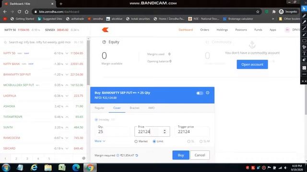Select the Bandicam cursor tool
The width and height of the screenshot is (307, 172).
[x=304, y=9]
